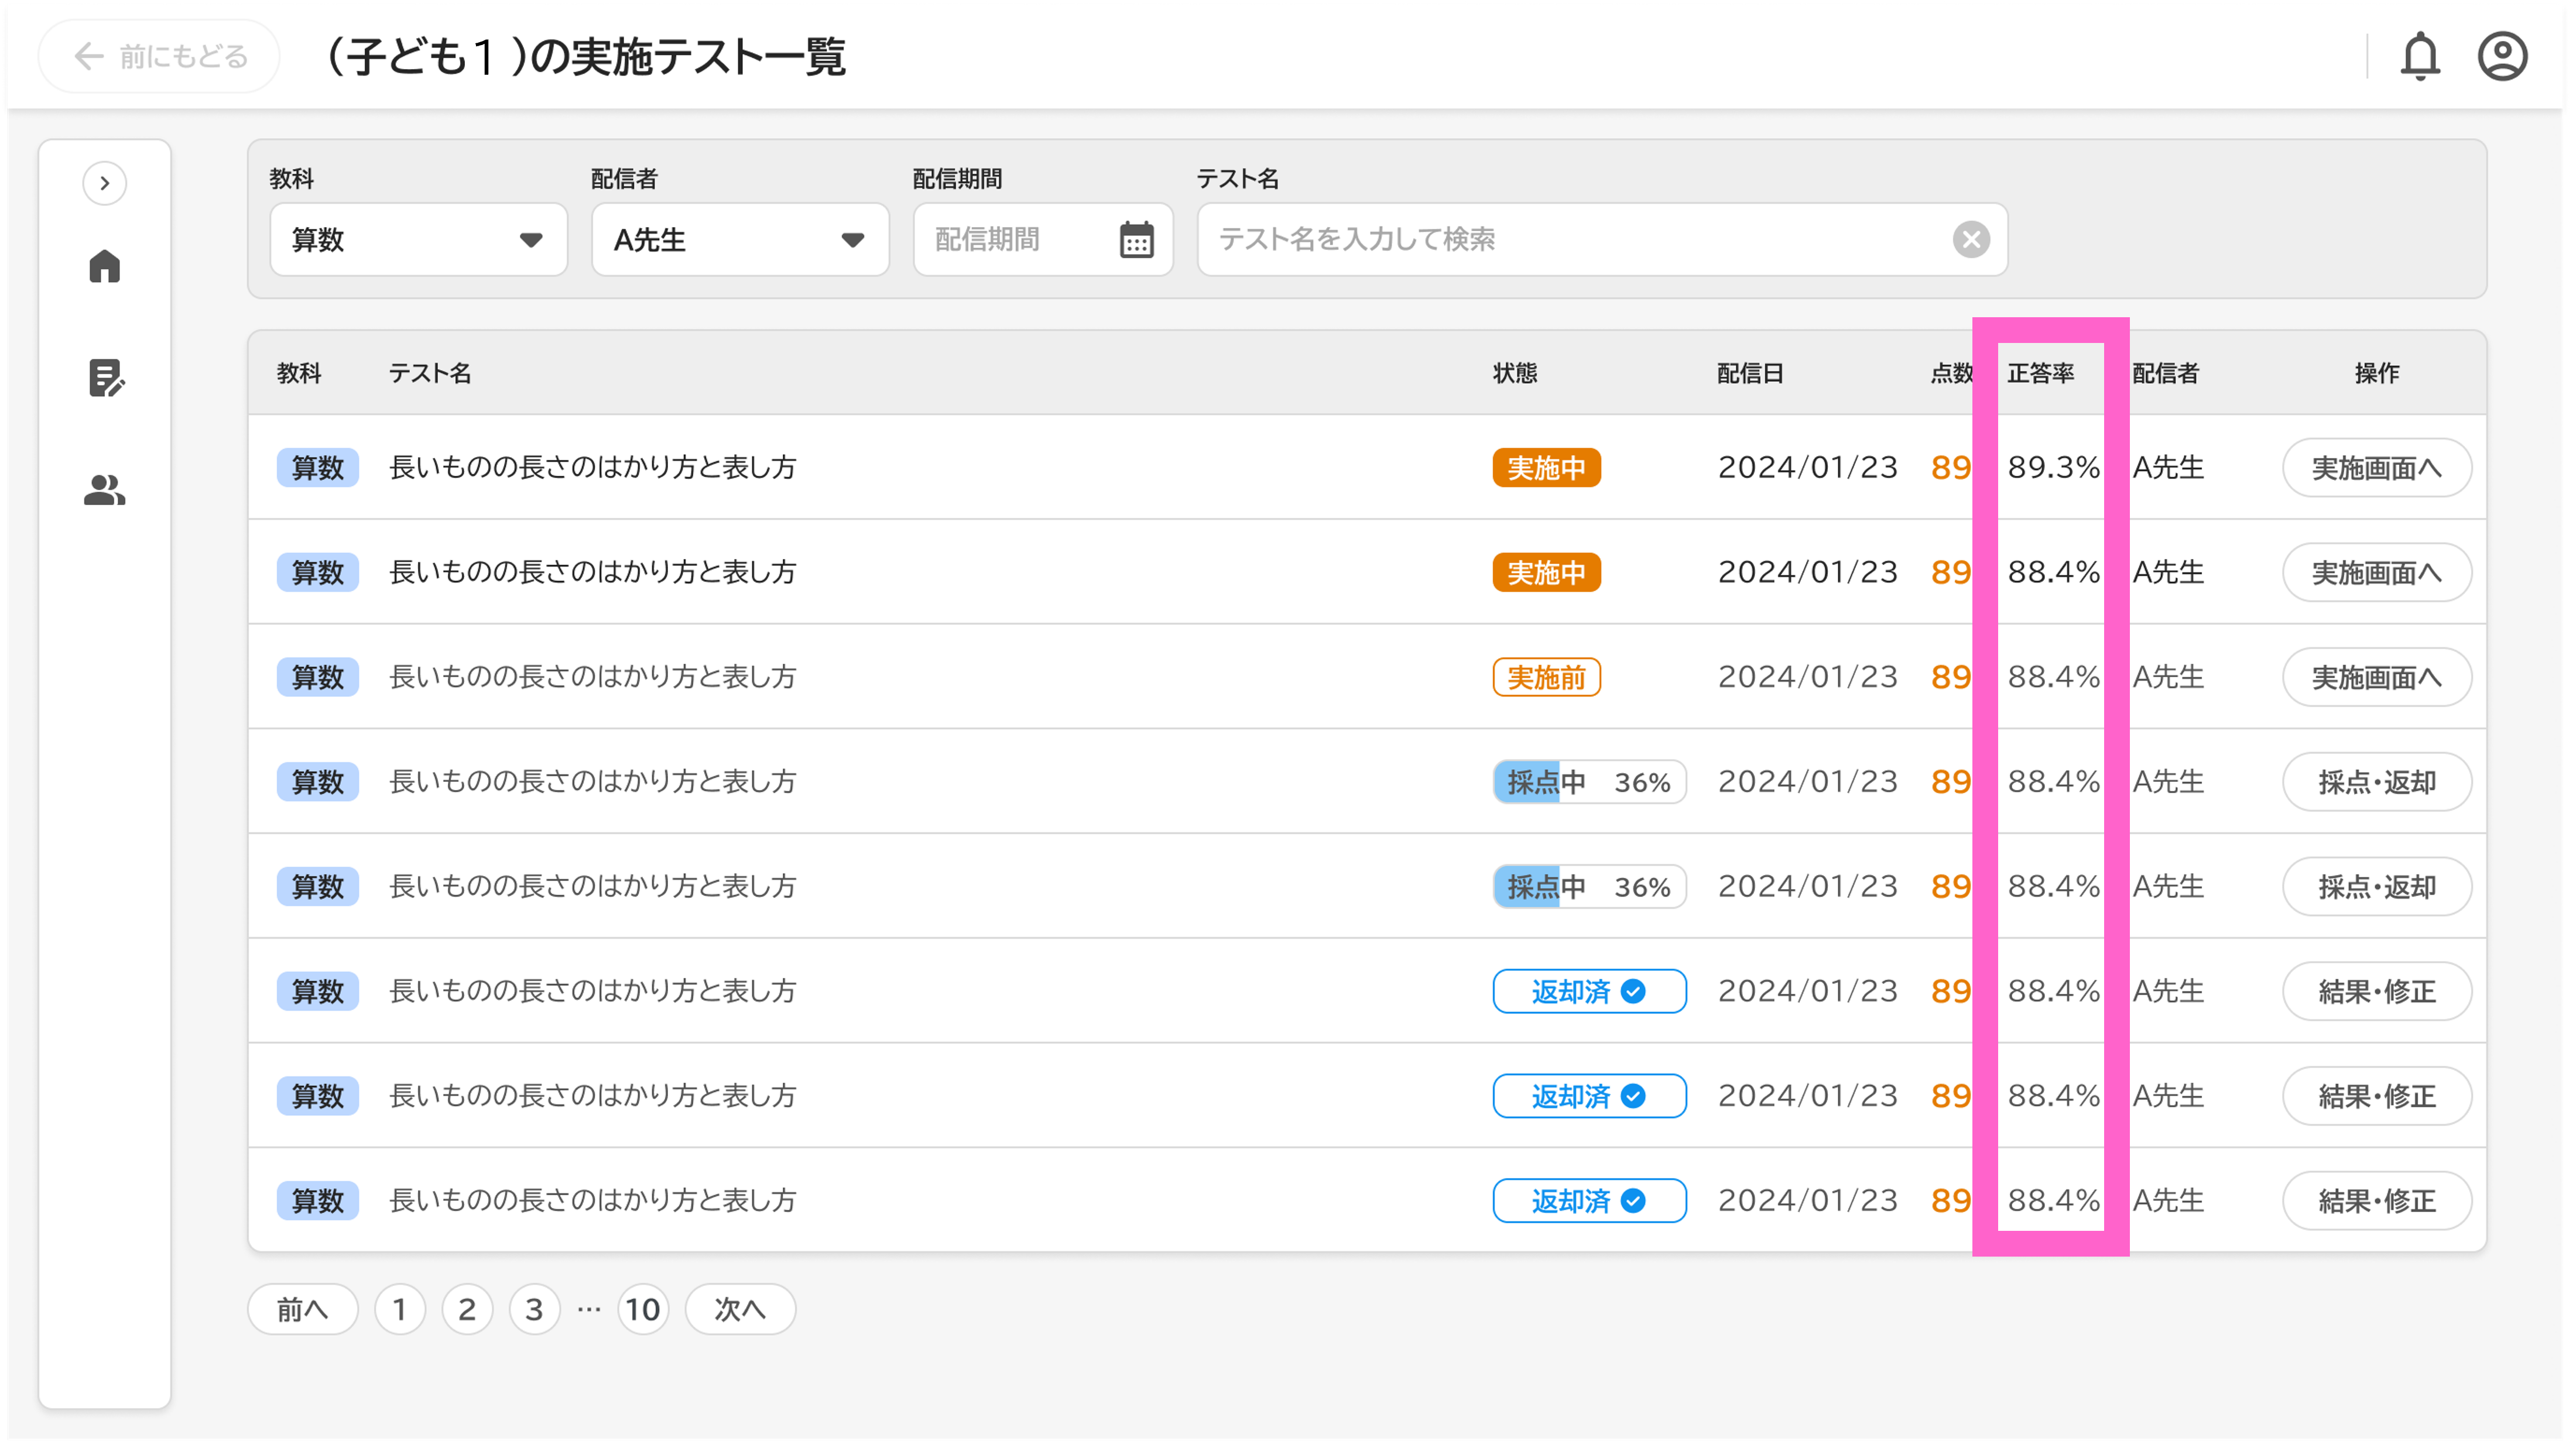Open the user account profile icon
The width and height of the screenshot is (2576, 1455).
click(x=2502, y=56)
